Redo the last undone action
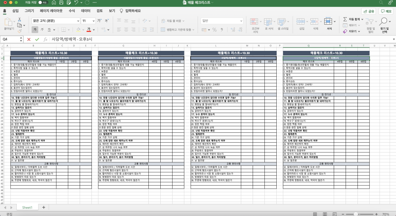 (87, 2)
